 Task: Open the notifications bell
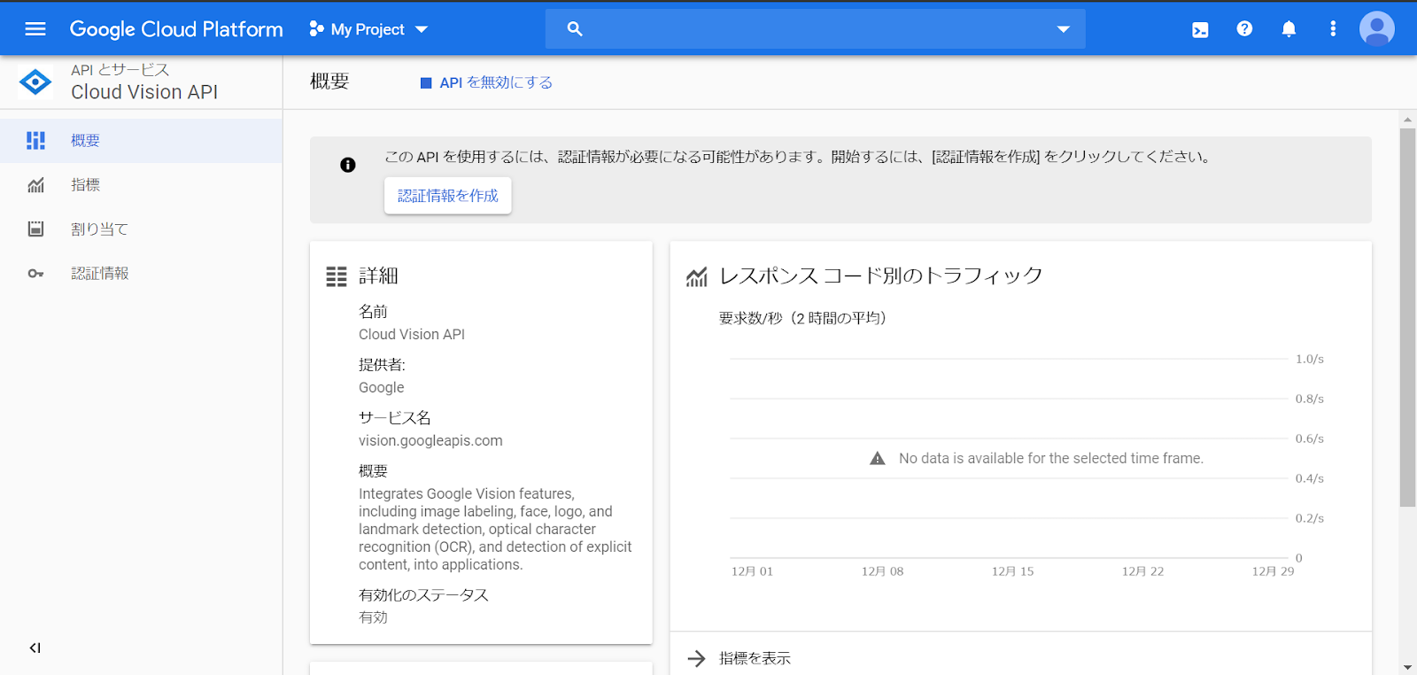click(1289, 29)
